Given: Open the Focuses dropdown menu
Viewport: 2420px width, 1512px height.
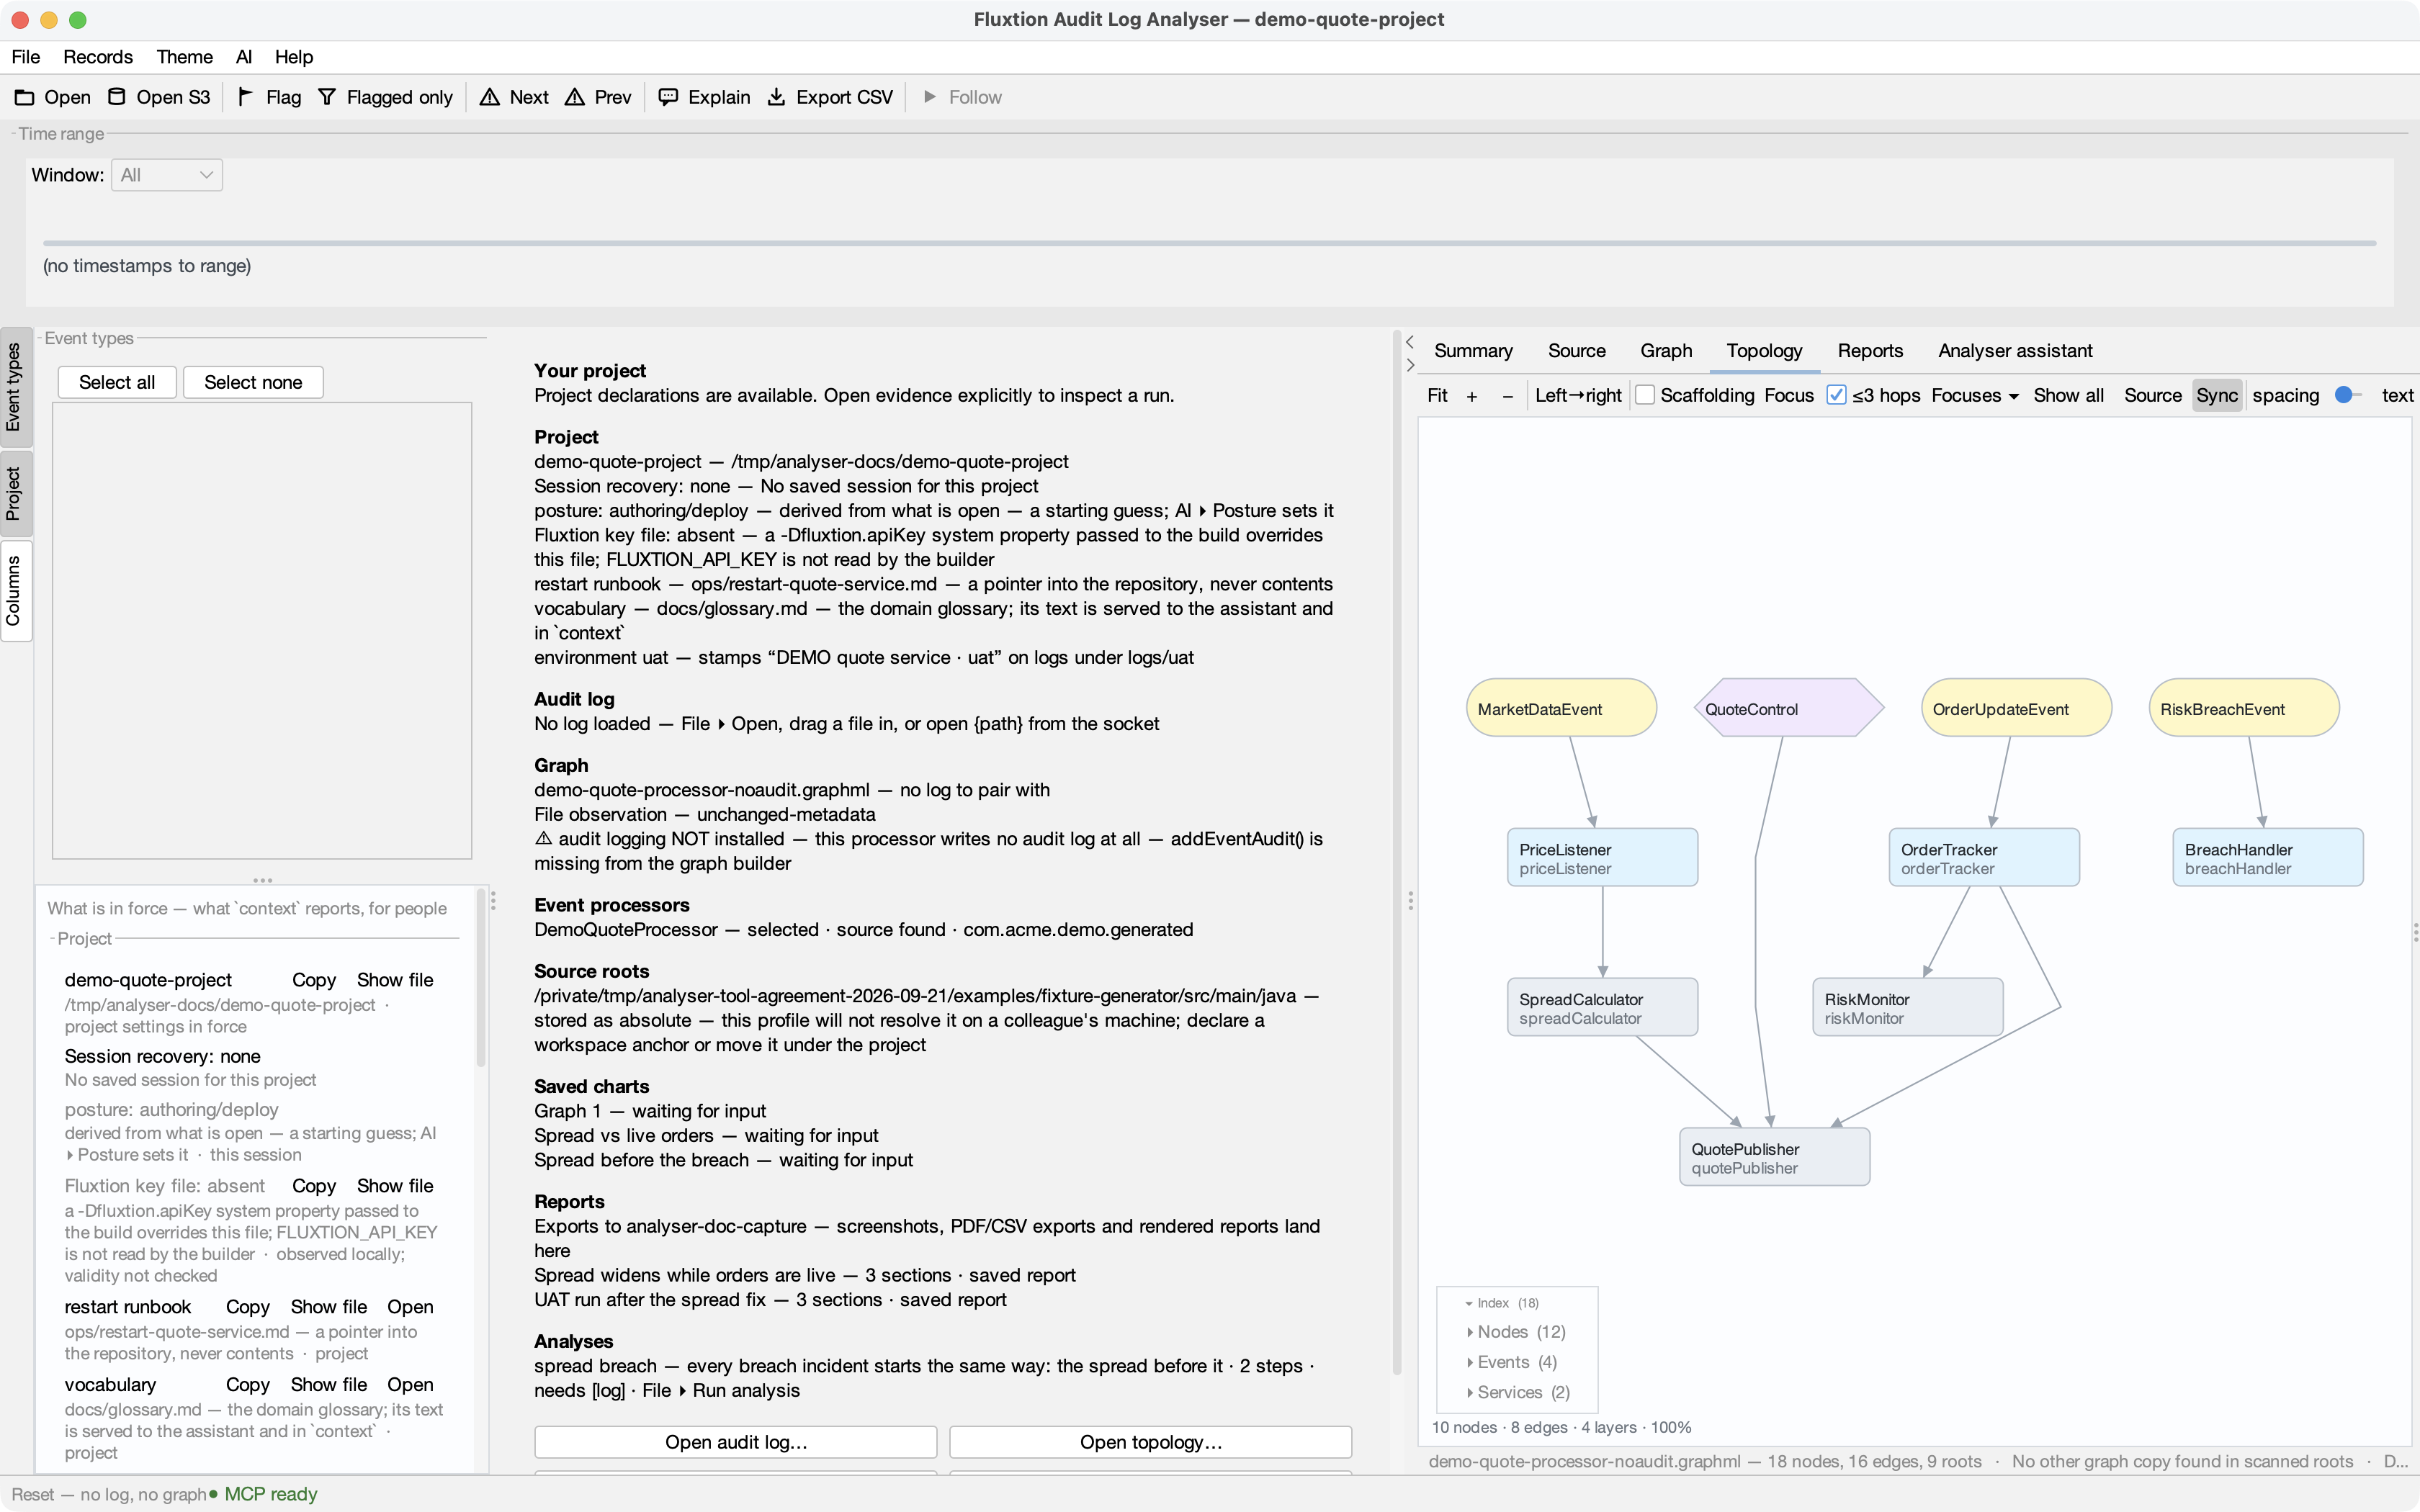Looking at the screenshot, I should tap(1975, 396).
